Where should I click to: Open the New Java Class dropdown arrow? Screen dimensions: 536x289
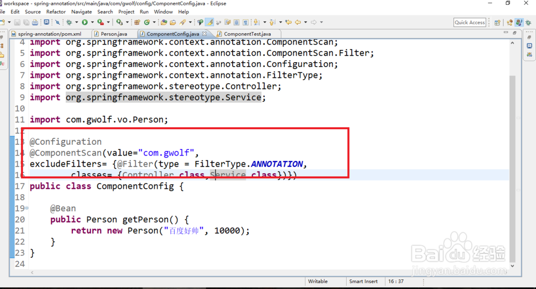pyautogui.click(x=154, y=22)
